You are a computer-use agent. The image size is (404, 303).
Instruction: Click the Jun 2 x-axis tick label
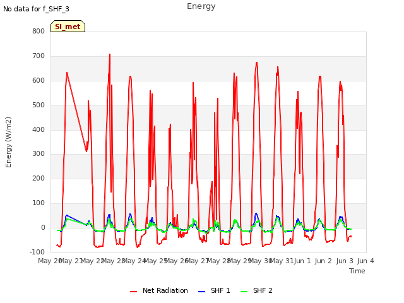(x=323, y=261)
